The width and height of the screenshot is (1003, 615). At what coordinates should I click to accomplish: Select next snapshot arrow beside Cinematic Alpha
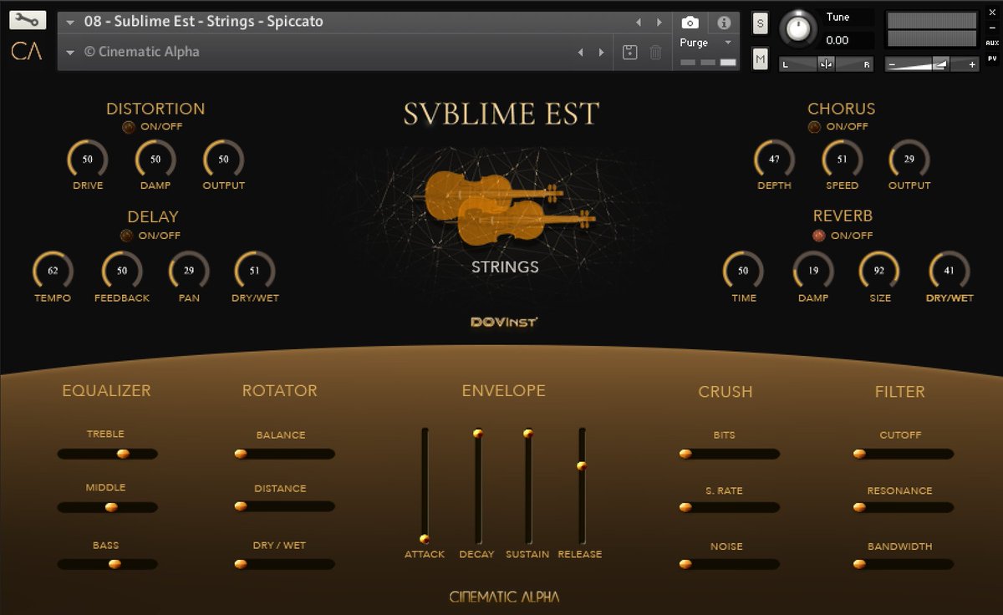(x=601, y=53)
